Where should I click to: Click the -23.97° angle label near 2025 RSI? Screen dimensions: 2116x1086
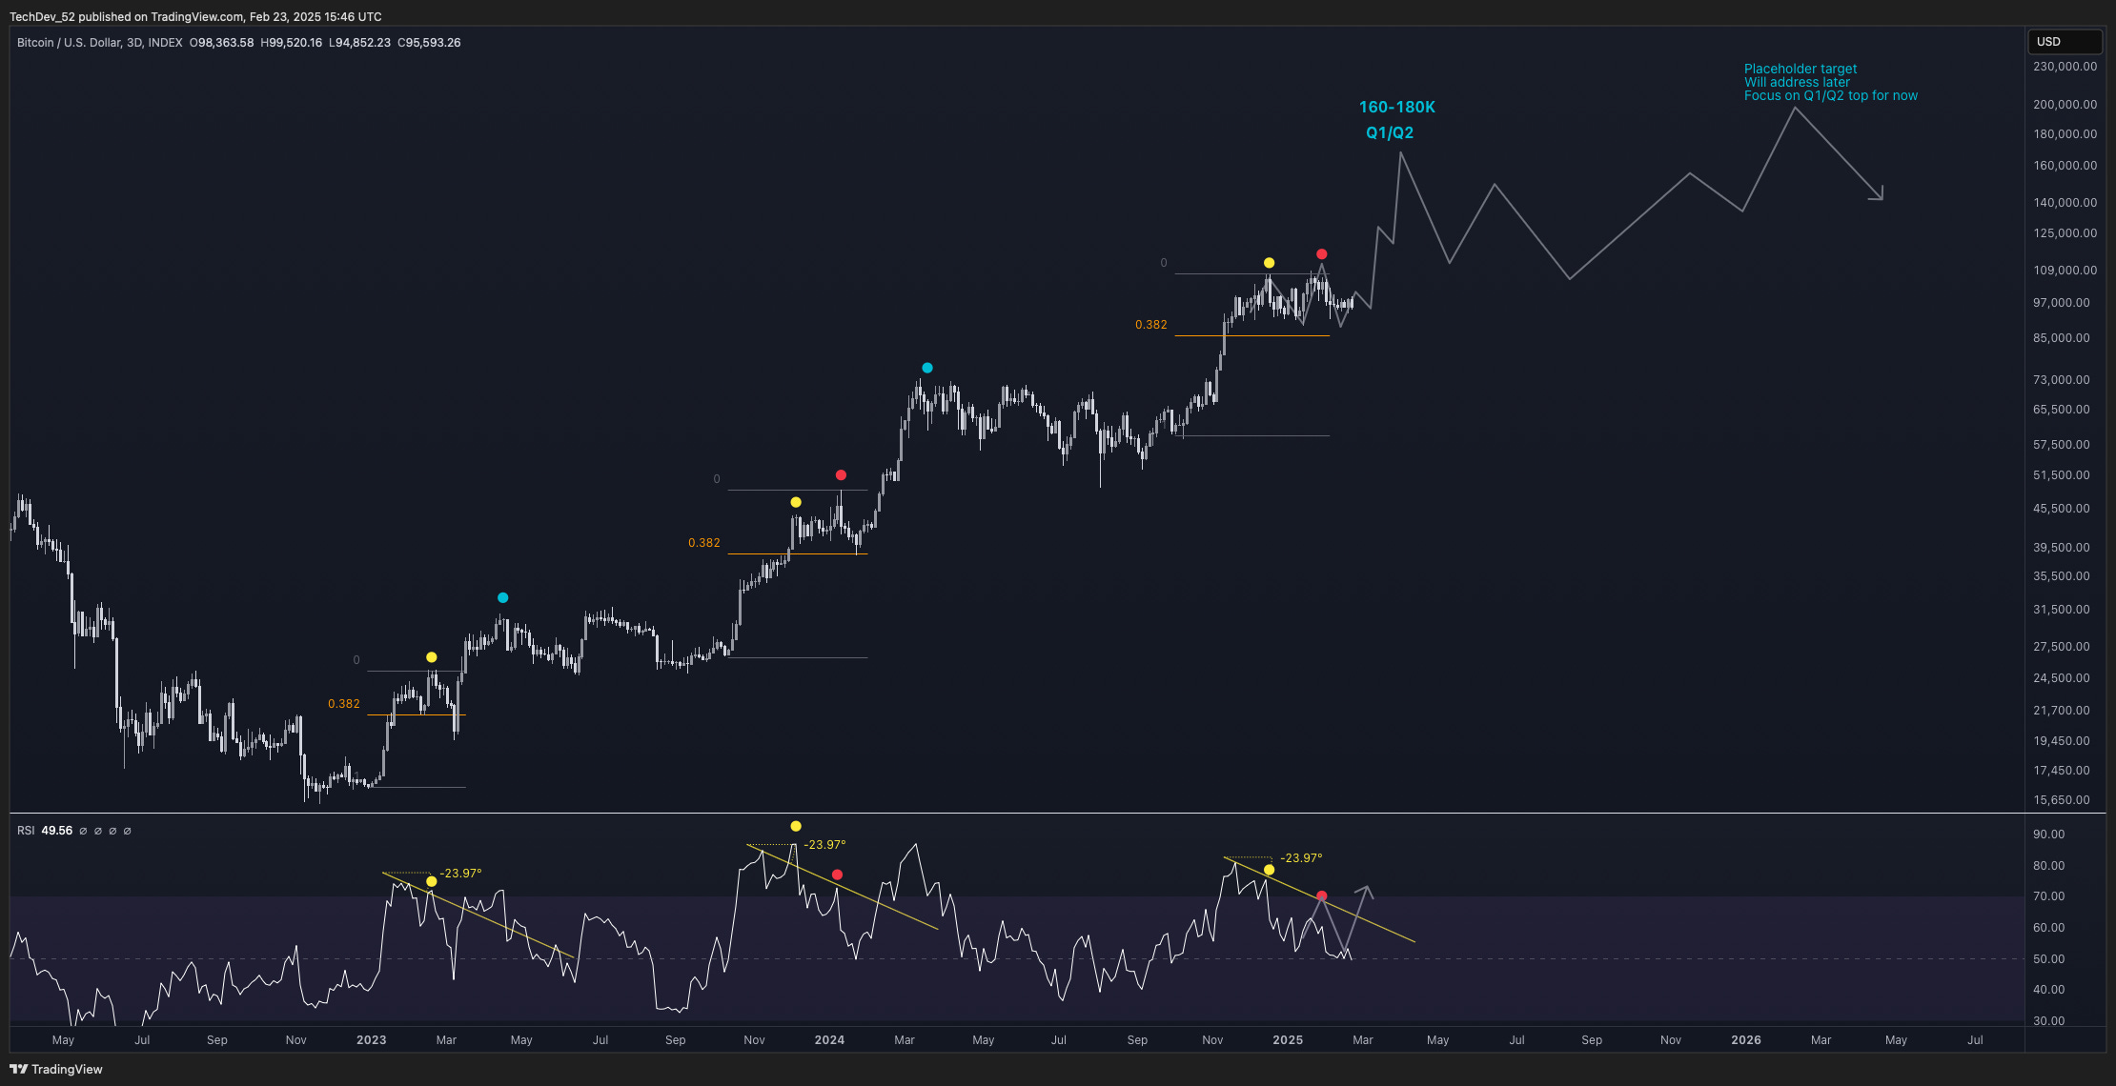(x=1300, y=858)
